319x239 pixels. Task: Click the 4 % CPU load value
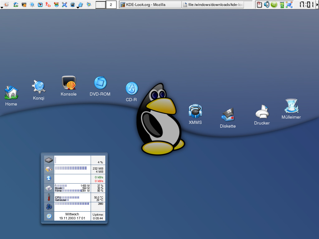(100, 162)
